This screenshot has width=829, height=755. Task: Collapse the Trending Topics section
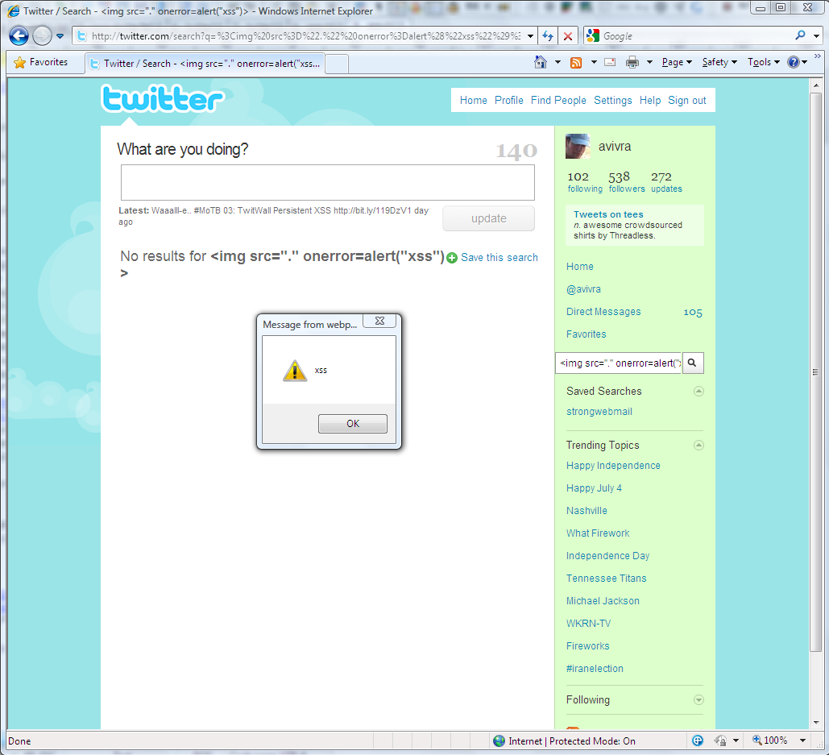698,445
